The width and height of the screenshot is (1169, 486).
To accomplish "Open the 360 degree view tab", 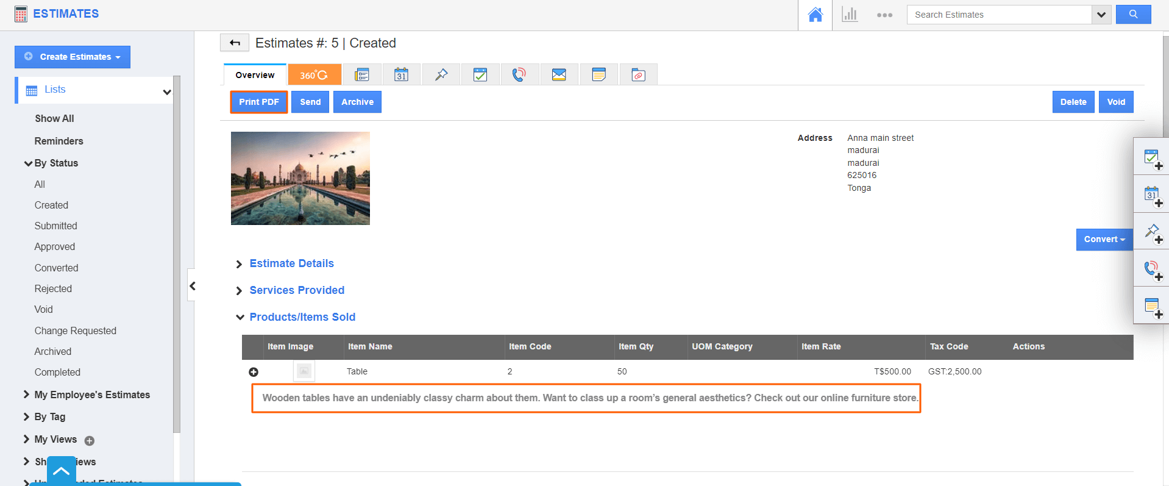I will point(314,74).
